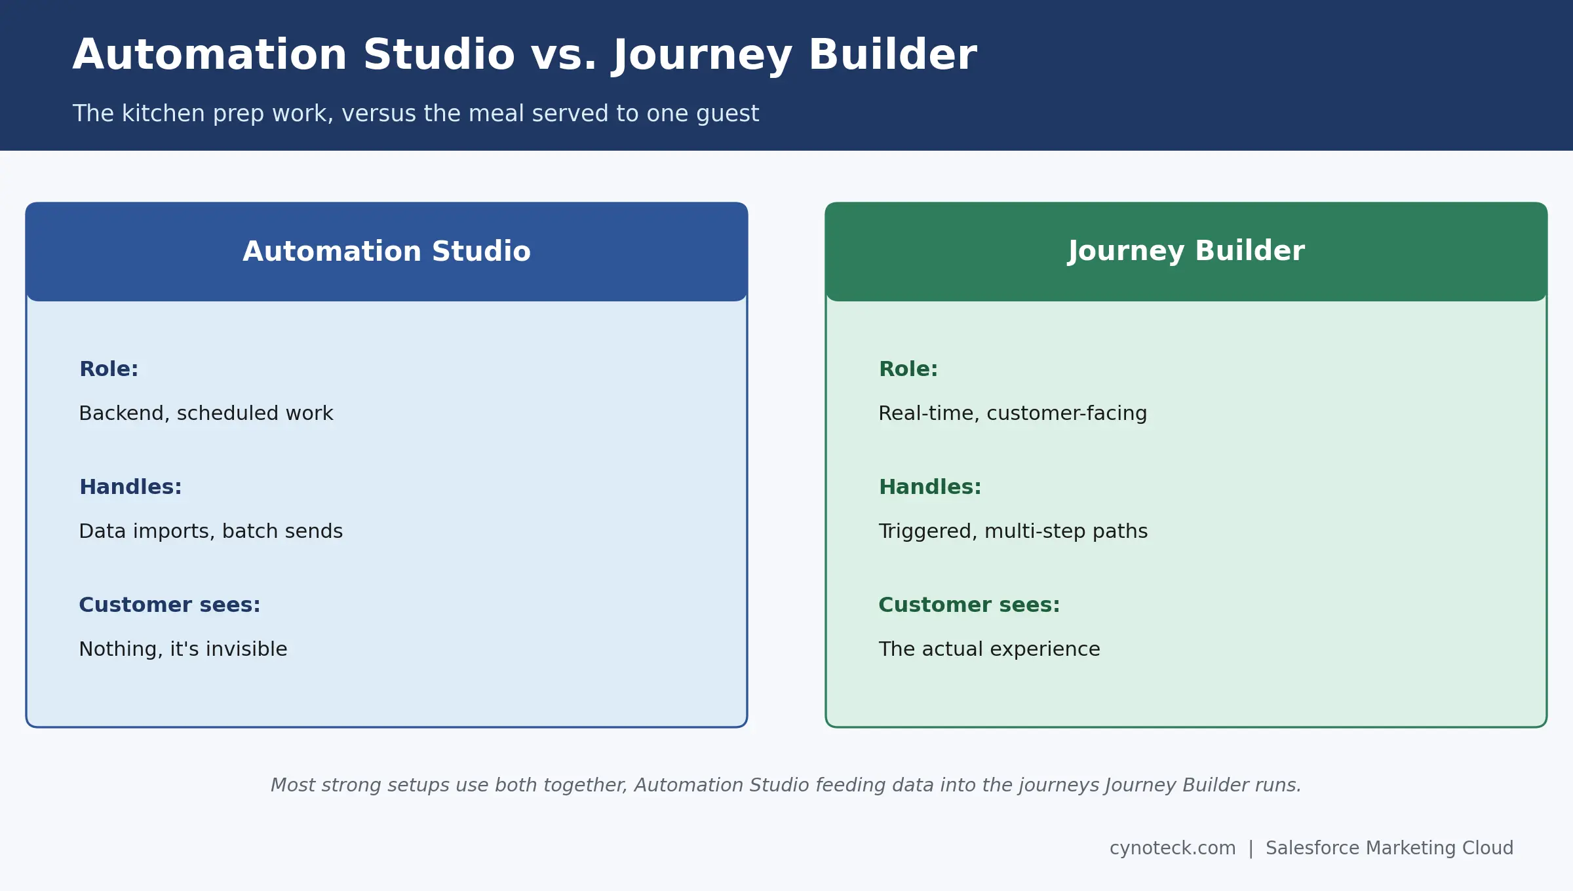Click 'Customer sees:' label in Journey Builder card

(969, 605)
